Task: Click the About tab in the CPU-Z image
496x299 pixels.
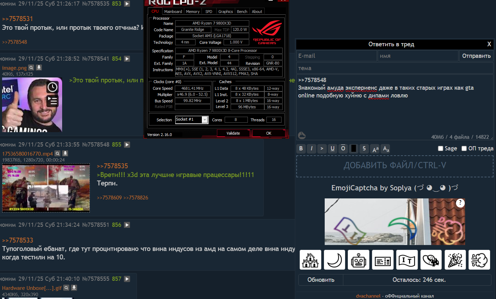Action: [257, 12]
